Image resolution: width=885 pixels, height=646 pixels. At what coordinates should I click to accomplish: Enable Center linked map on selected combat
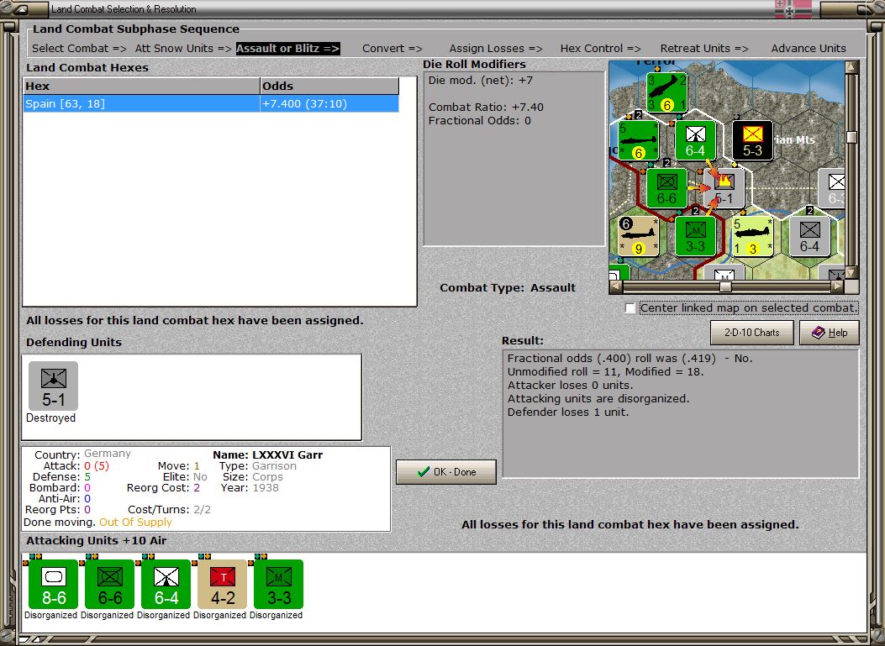(630, 308)
